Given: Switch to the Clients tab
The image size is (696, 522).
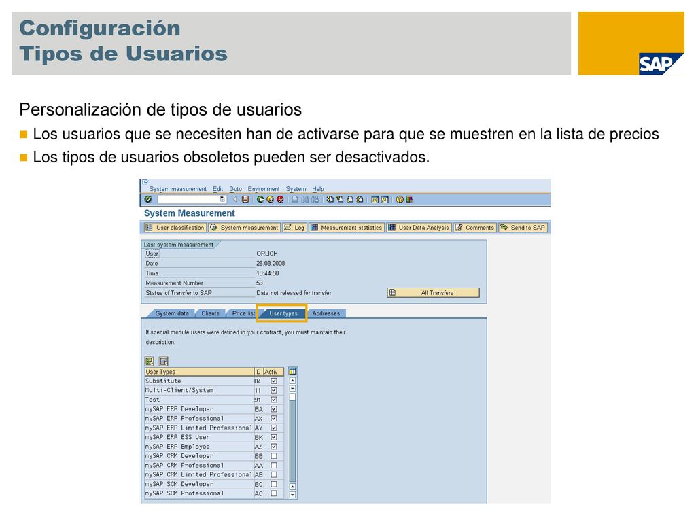Looking at the screenshot, I should 210,313.
